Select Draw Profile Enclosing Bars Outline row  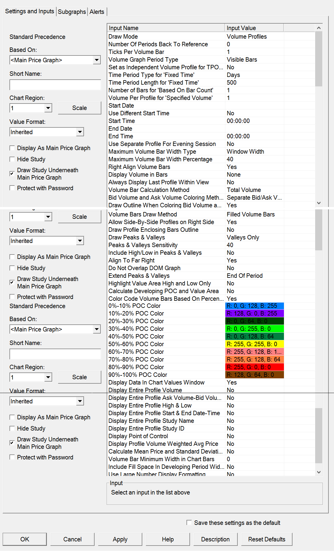(x=211, y=230)
